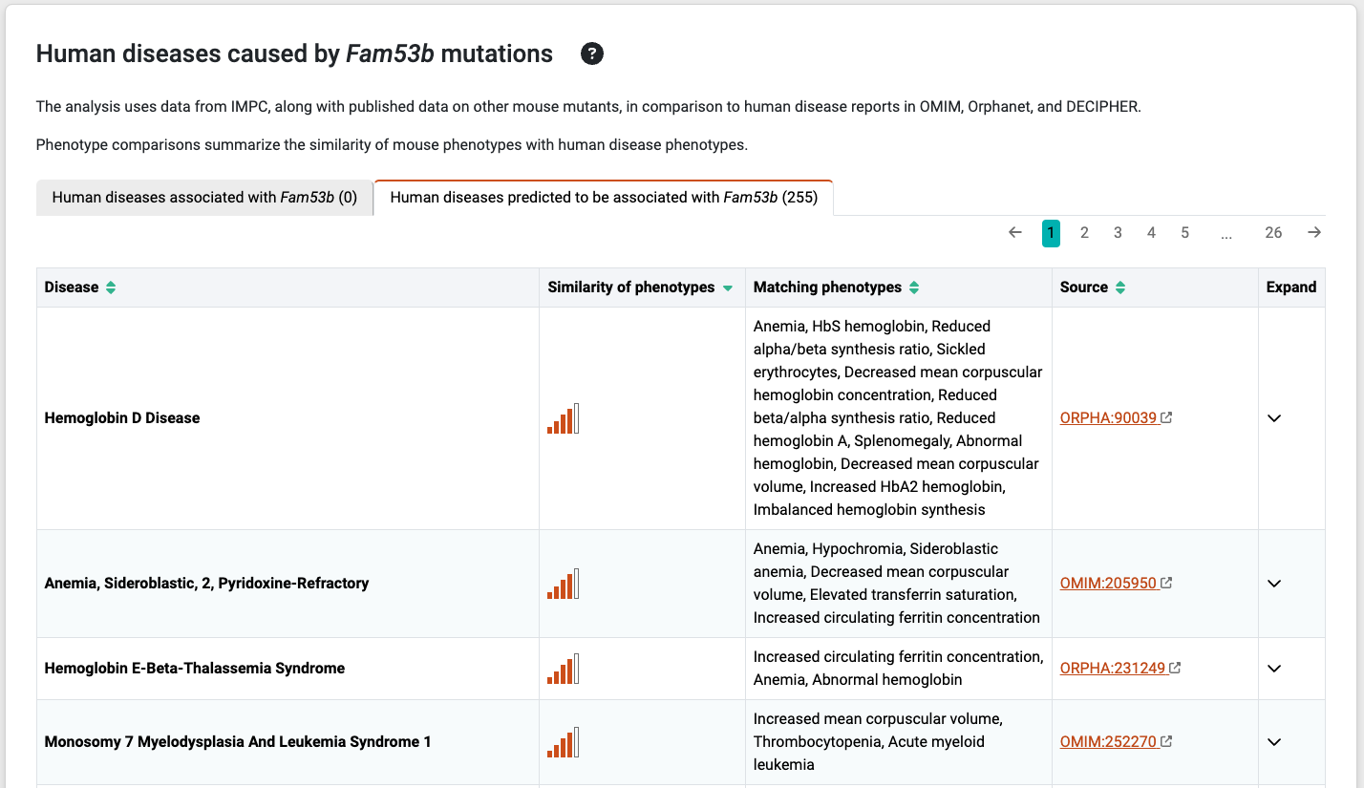
Task: Select predicted to be associated tab (255)
Action: pyautogui.click(x=604, y=198)
